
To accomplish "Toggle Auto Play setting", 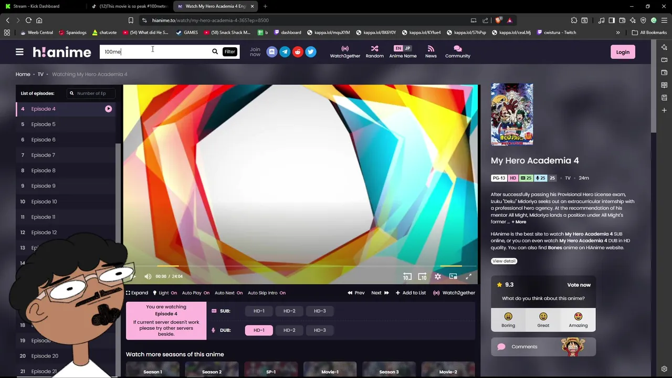I will pos(196,293).
